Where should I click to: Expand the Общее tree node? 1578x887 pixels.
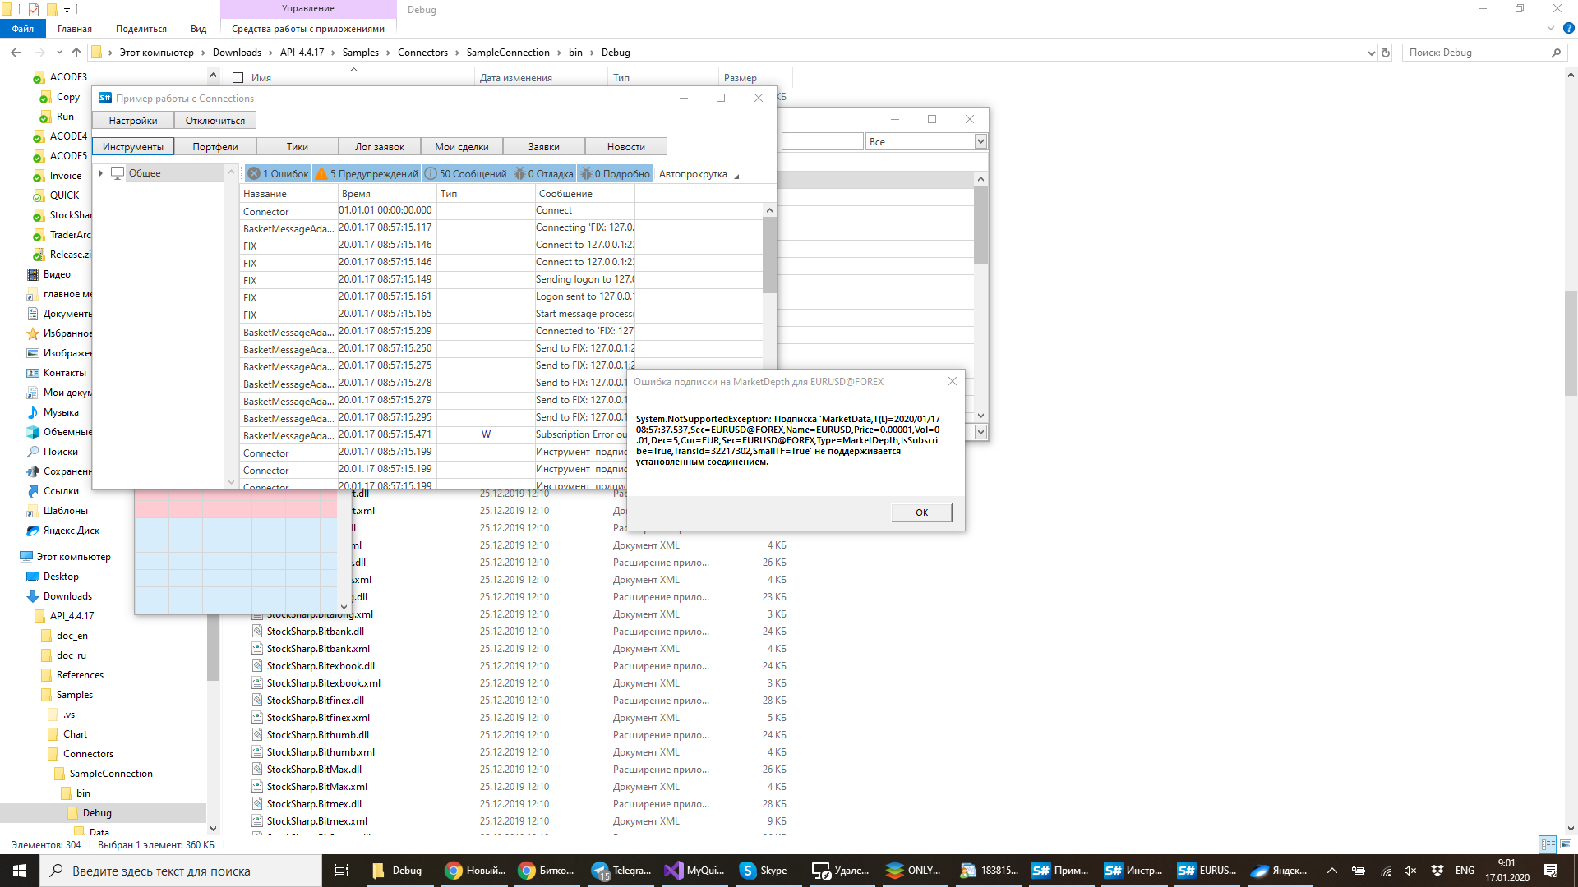click(100, 173)
